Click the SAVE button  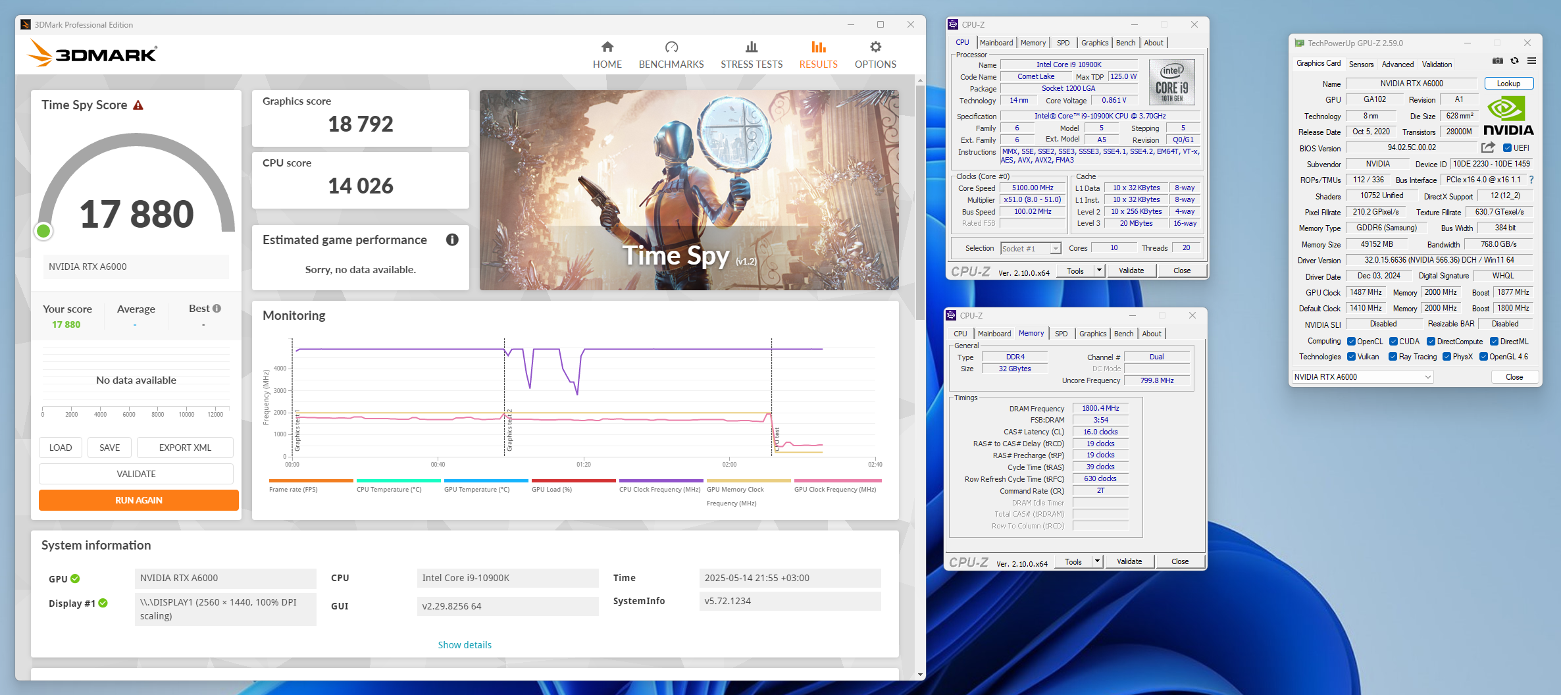[x=109, y=448]
